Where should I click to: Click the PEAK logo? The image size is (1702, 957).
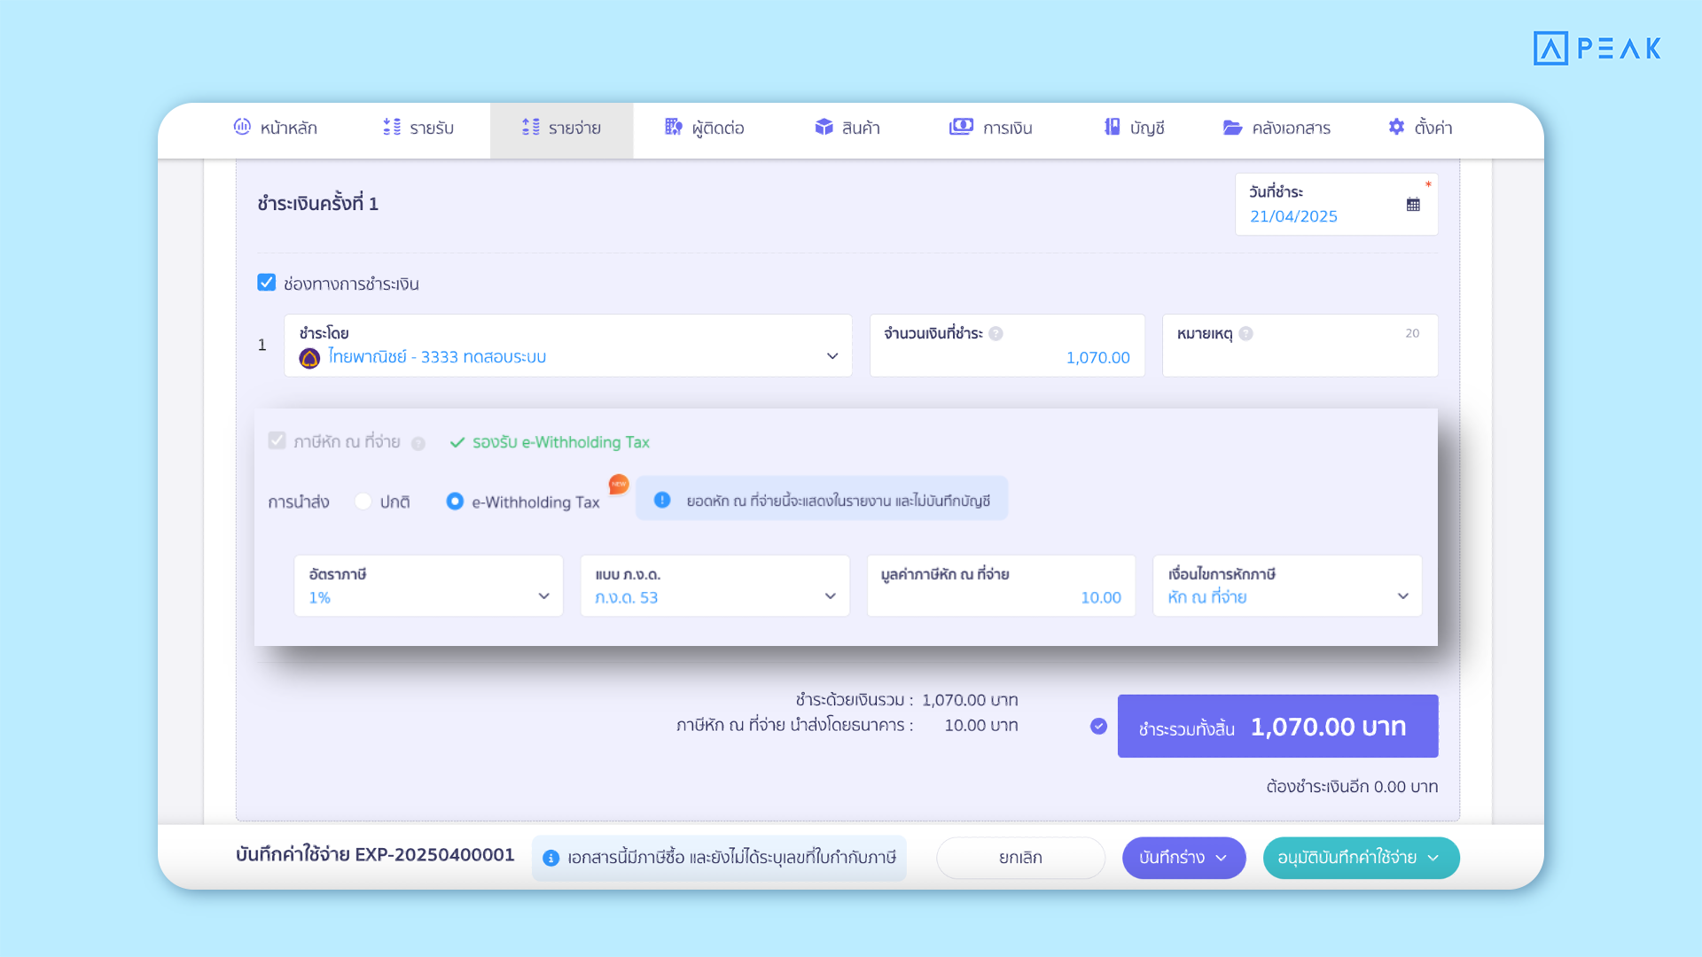(x=1597, y=48)
